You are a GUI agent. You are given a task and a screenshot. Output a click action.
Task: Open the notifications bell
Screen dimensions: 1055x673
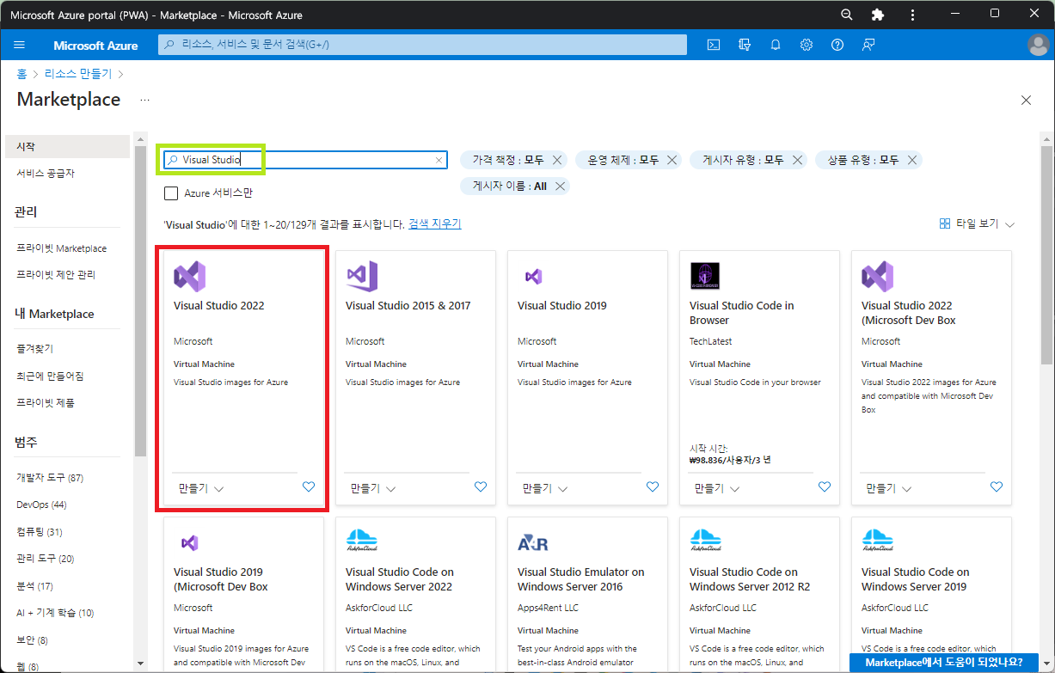coord(776,45)
